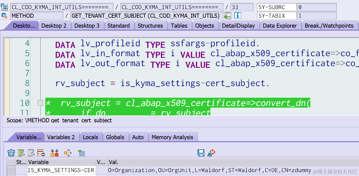Open the Data Explorer tab
Viewport: 359px width, 176px height.
tap(280, 26)
